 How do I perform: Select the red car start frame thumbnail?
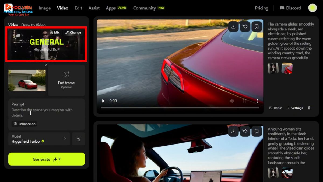[x=27, y=80]
